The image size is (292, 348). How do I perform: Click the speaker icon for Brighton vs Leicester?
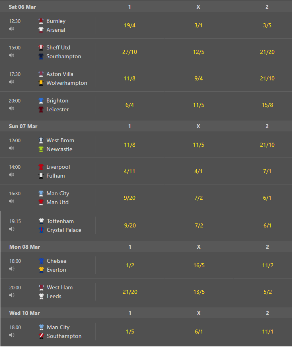(x=11, y=108)
